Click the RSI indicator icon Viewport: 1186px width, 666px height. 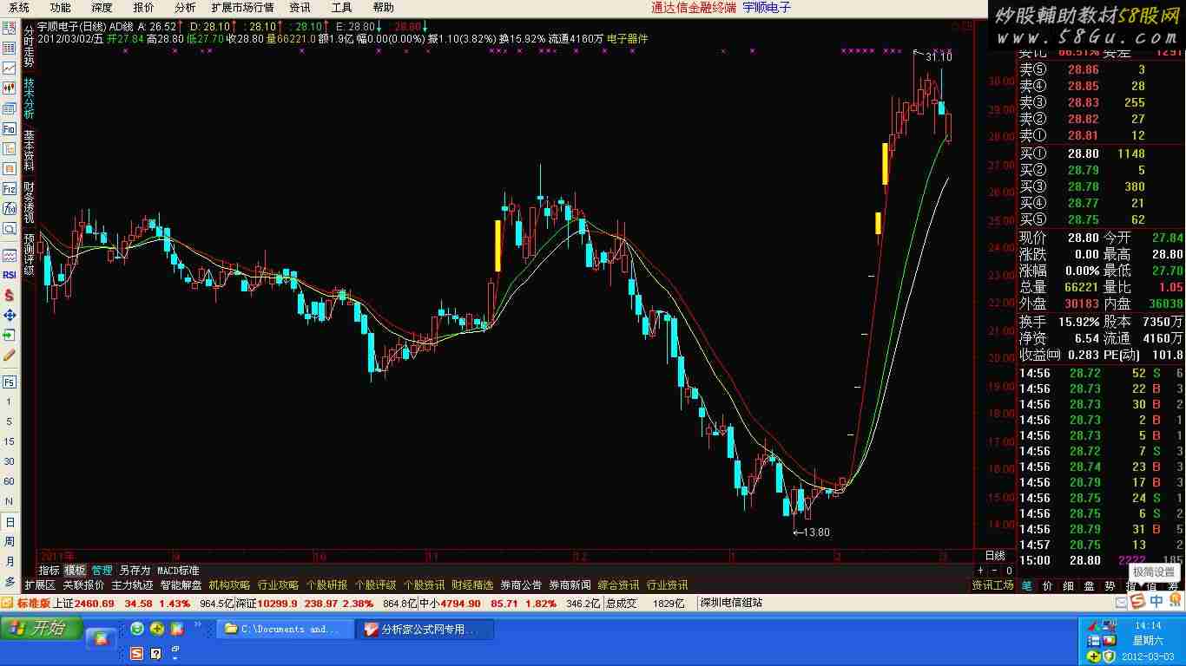[x=10, y=275]
